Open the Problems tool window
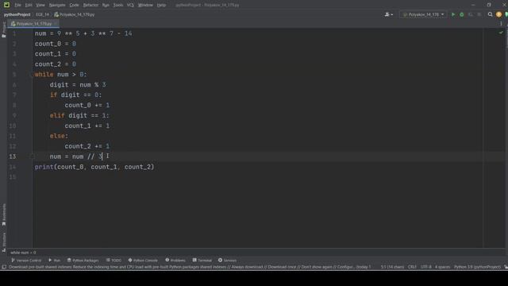Image resolution: width=508 pixels, height=286 pixels. tap(175, 261)
